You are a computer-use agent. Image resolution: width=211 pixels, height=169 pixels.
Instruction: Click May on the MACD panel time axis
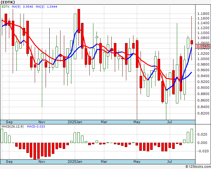coord(137,162)
